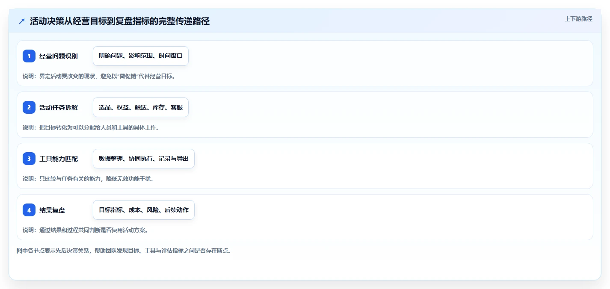Click the arrow icon beside the title
Image resolution: width=610 pixels, height=289 pixels.
tap(22, 21)
